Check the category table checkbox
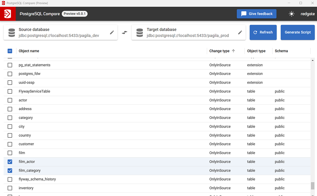This screenshot has width=317, height=196. pyautogui.click(x=10, y=118)
